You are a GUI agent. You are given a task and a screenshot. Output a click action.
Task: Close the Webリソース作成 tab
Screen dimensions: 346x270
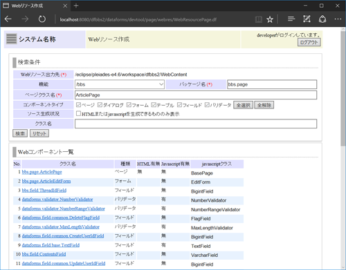[65, 6]
